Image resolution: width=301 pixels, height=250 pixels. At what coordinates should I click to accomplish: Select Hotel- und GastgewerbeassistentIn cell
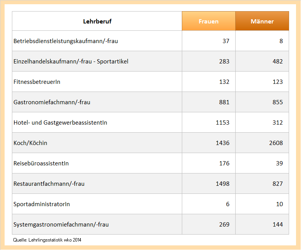[x=60, y=122]
